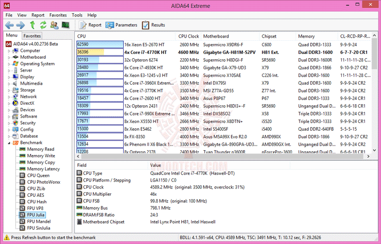381x244 pixels.
Task: Select Software in the tree
Action: point(29,116)
